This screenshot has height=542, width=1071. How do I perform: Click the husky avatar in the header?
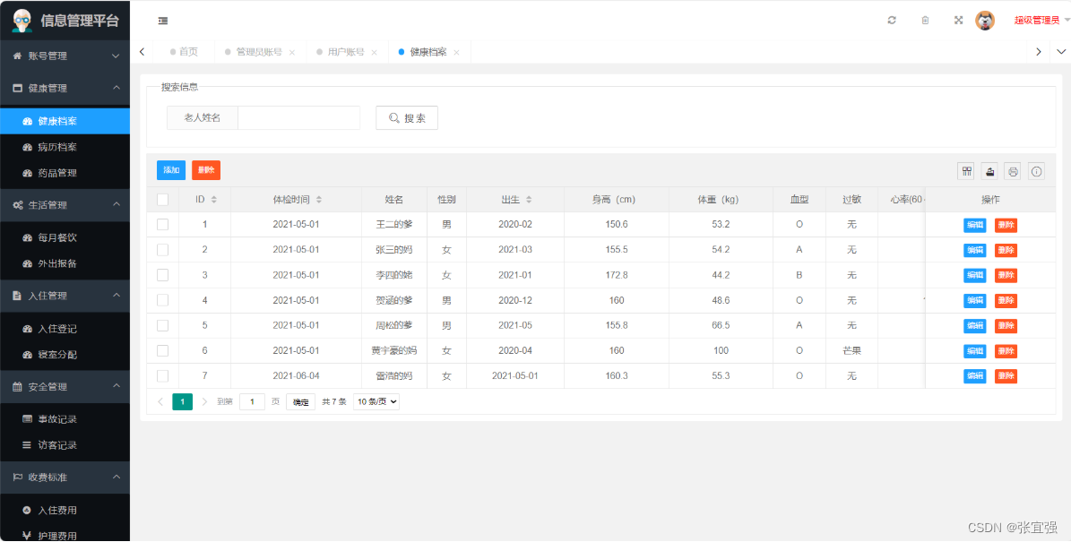985,20
